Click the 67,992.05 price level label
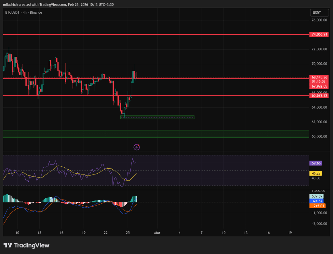This screenshot has width=333, height=254. pos(319,86)
